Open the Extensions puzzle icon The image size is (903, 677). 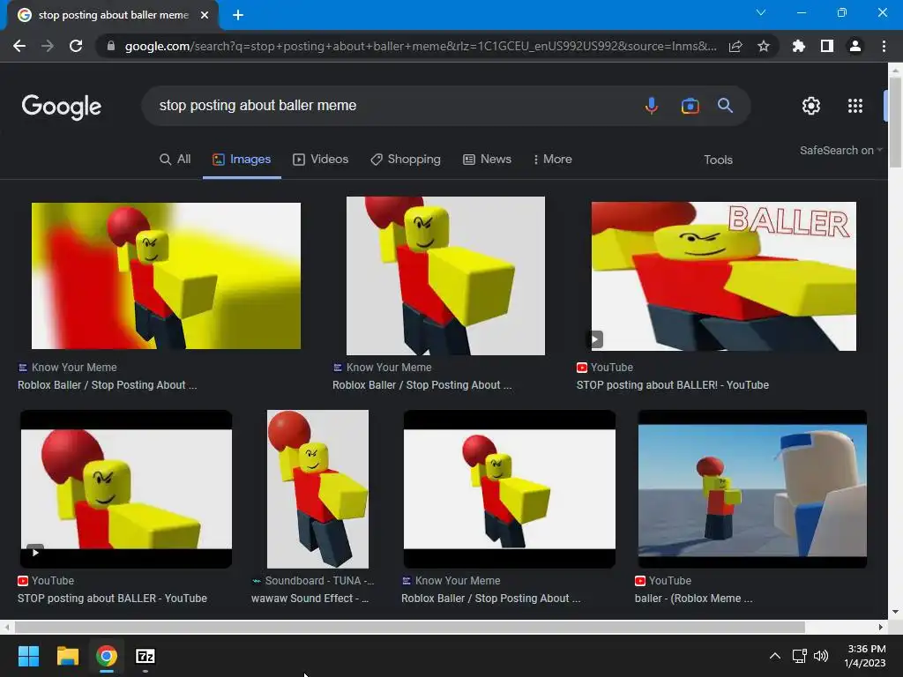click(799, 46)
